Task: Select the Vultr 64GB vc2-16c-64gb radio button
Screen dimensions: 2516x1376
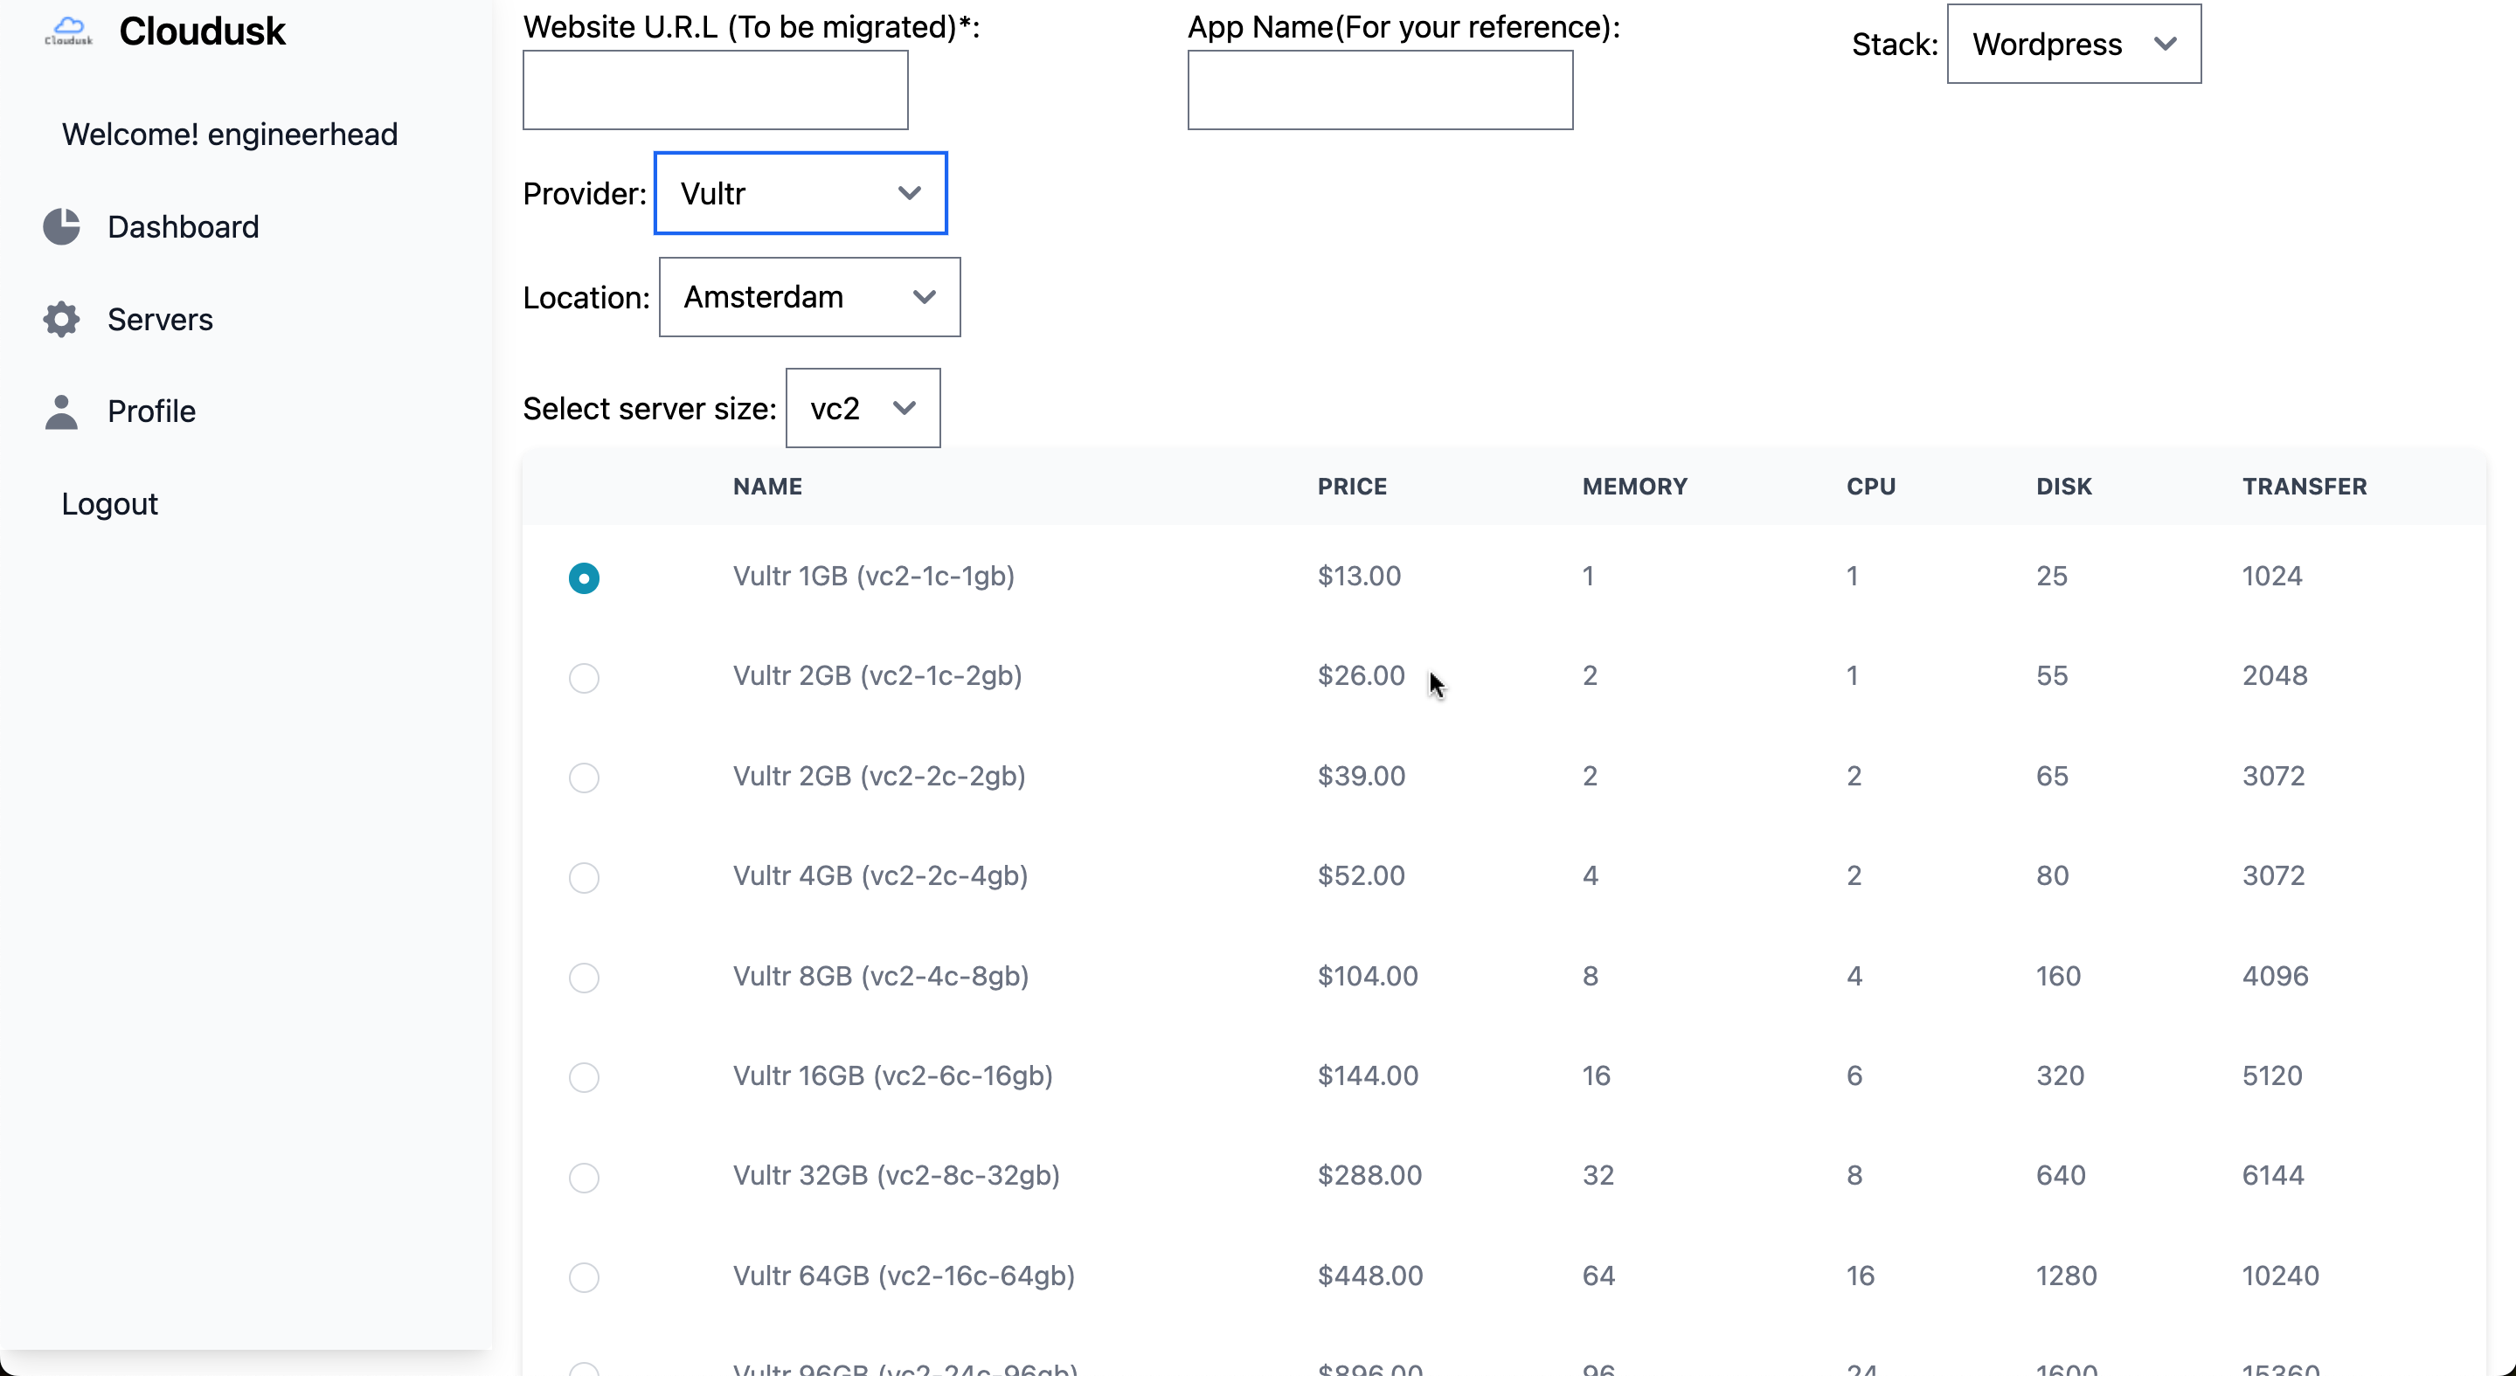Action: click(584, 1276)
